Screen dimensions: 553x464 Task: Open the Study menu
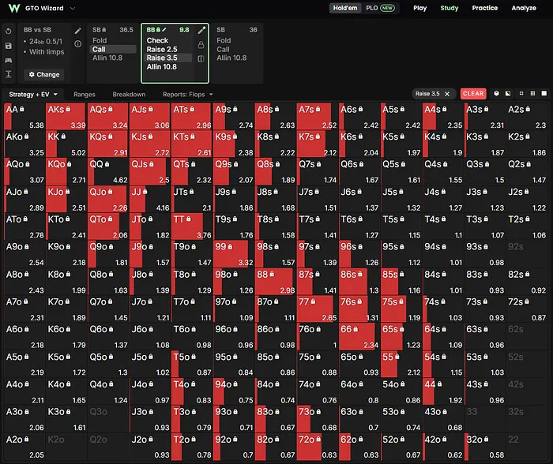click(449, 8)
